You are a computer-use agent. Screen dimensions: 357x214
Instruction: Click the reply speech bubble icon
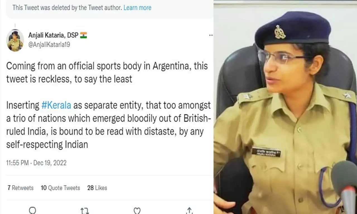click(x=33, y=211)
